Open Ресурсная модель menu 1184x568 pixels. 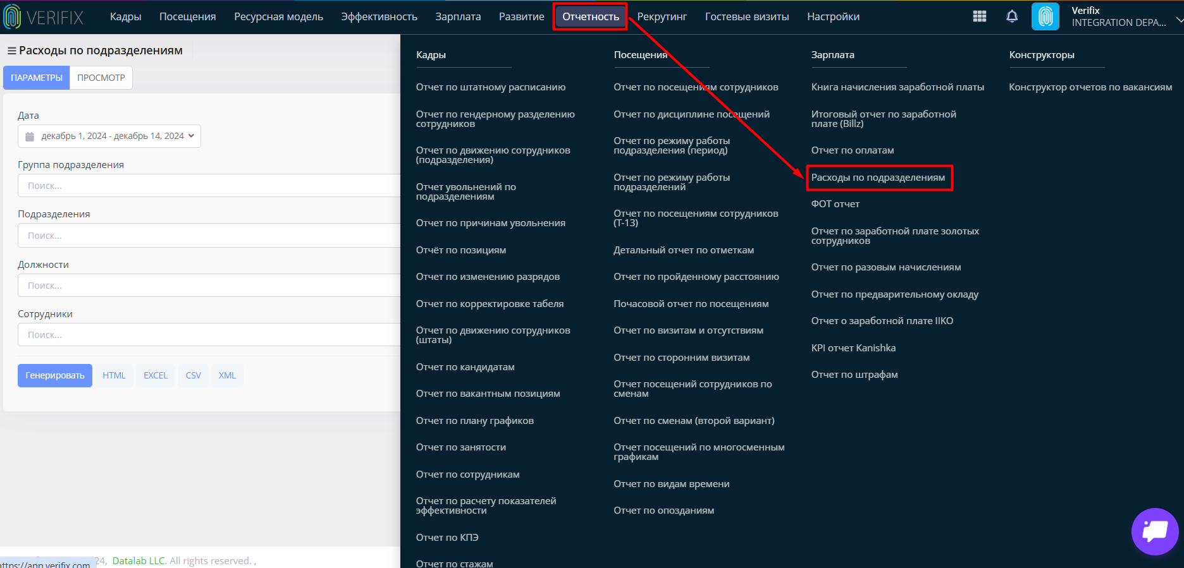tap(278, 16)
